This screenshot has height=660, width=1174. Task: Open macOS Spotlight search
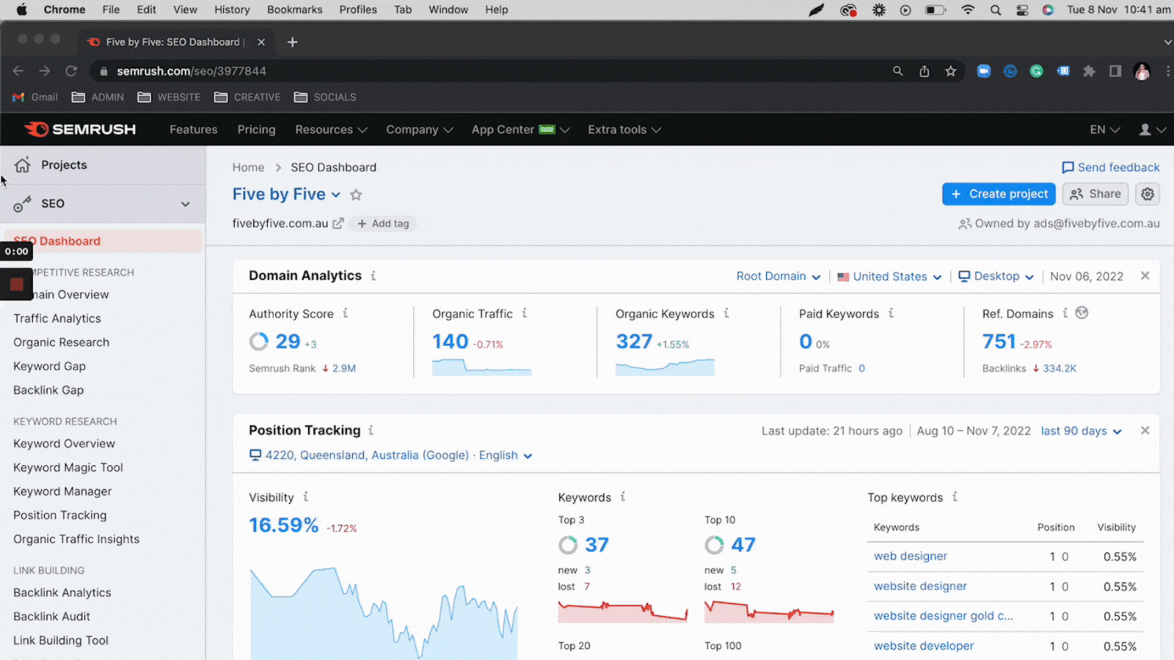point(995,10)
